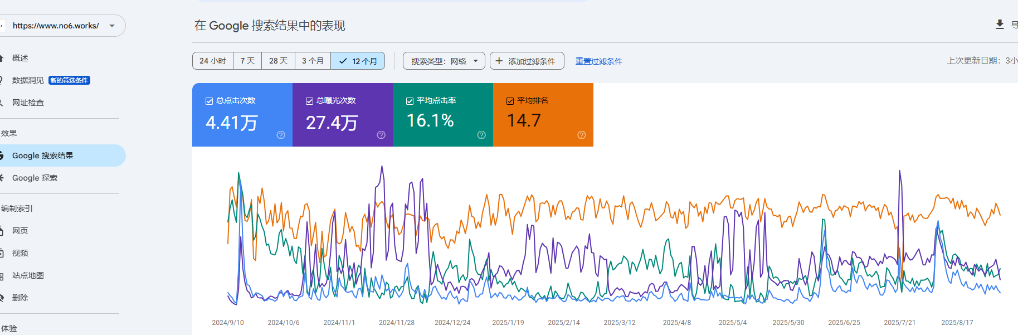Click help icon on 平均排名 card
Image resolution: width=1018 pixels, height=335 pixels.
point(582,135)
